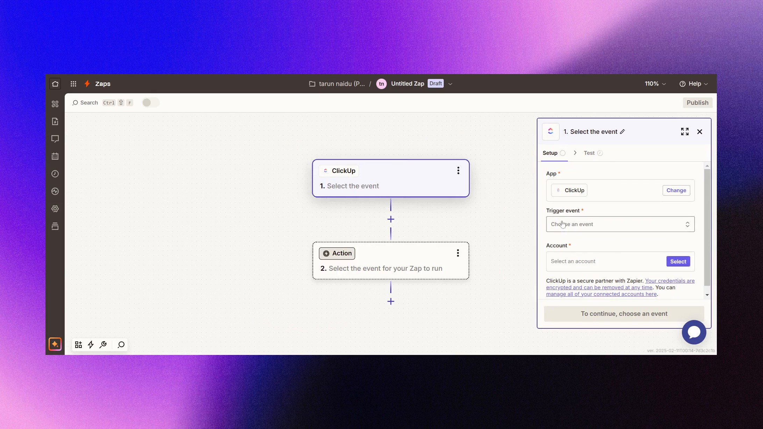Flip the toggle beside the search bar
Viewport: 763px width, 429px height.
[x=150, y=102]
